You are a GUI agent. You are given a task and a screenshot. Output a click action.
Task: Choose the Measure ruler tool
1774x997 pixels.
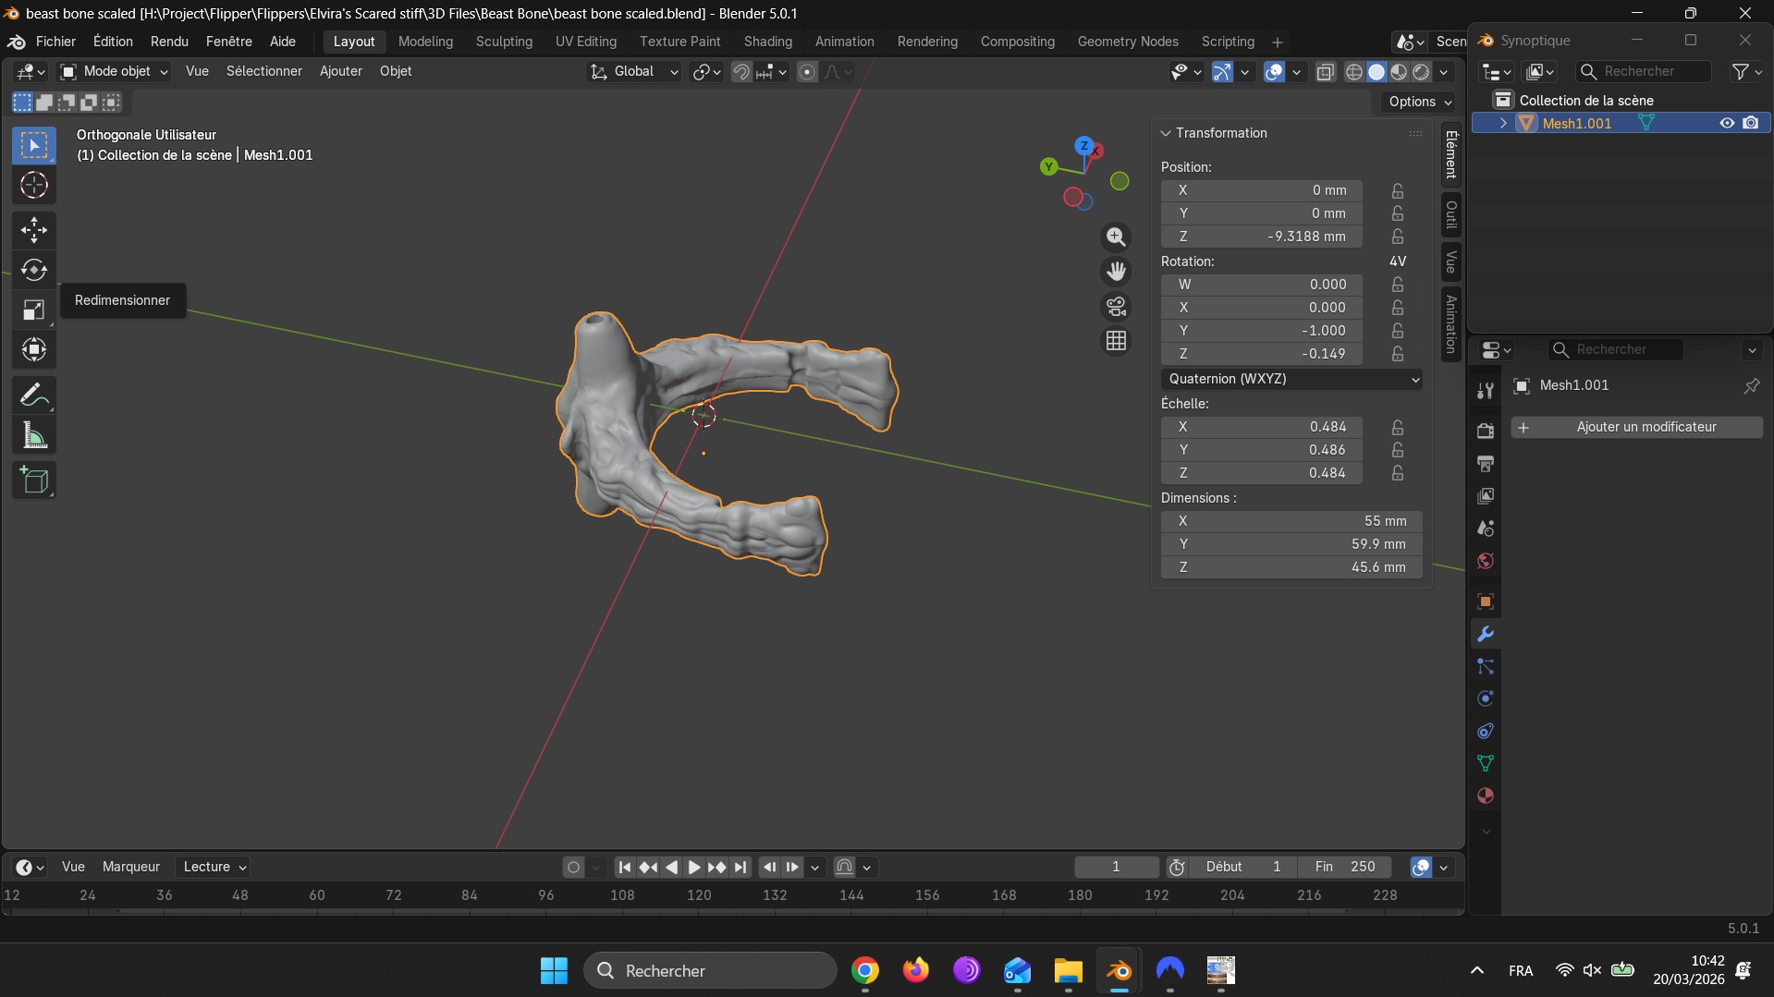pyautogui.click(x=34, y=435)
